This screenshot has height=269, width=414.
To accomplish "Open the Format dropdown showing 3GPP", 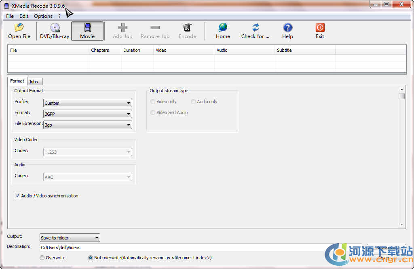I will 88,114.
